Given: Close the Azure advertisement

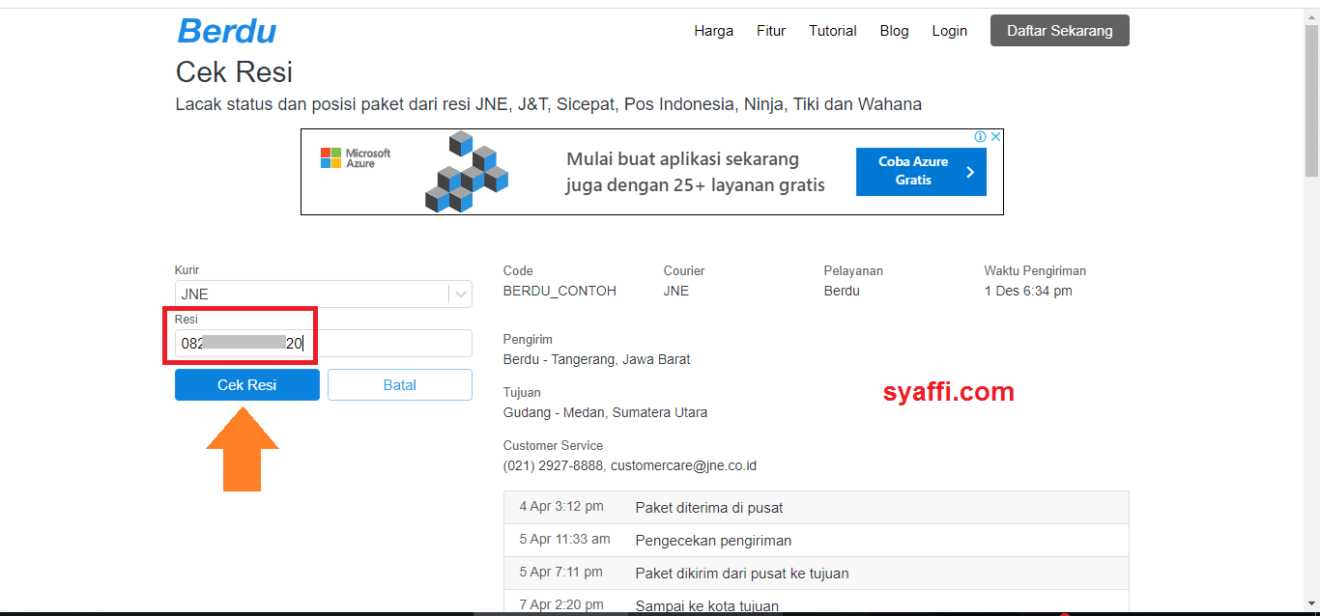Looking at the screenshot, I should click(x=995, y=137).
